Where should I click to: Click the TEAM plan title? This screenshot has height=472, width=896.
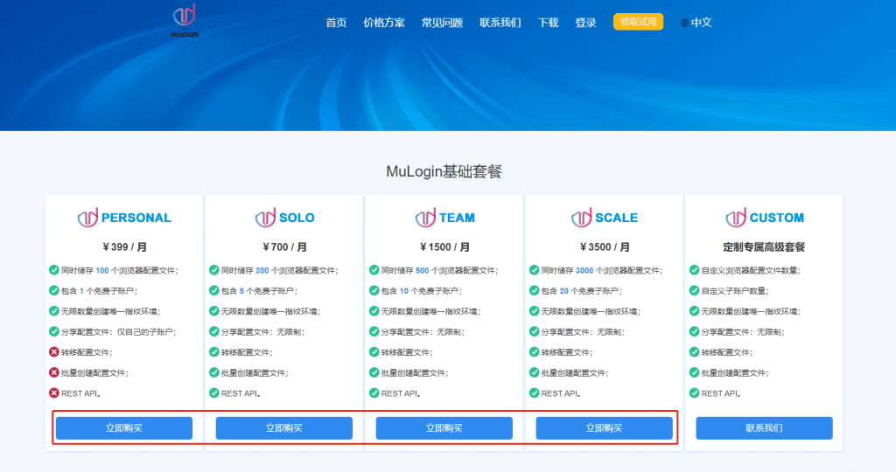pos(457,218)
